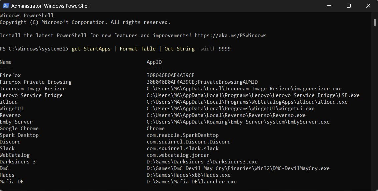Click the wingetui.exe path
The height and width of the screenshot is (191, 378).
(230, 109)
